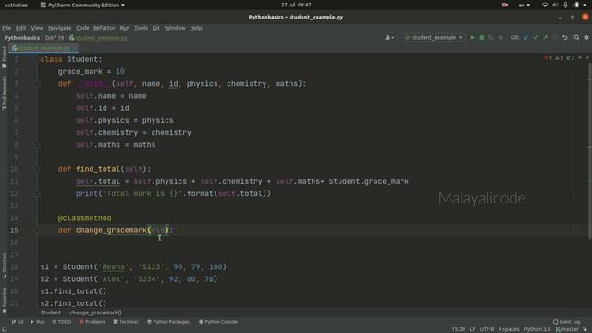This screenshot has width=592, height=333.
Task: Toggle tool window bars icon bottom-left
Action: coord(4,329)
